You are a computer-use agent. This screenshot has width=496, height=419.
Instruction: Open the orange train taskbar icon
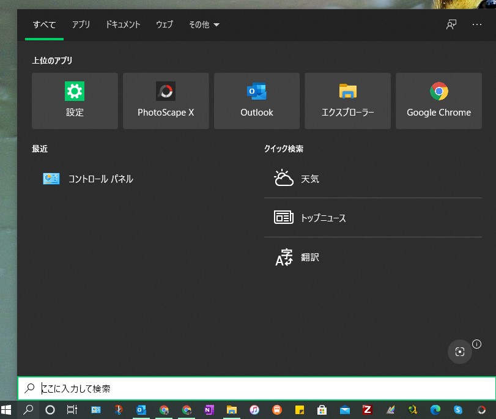click(x=277, y=410)
